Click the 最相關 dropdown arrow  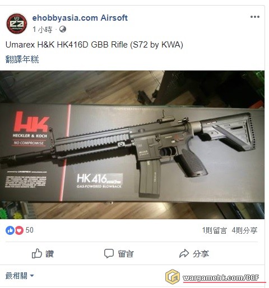[x=32, y=275]
